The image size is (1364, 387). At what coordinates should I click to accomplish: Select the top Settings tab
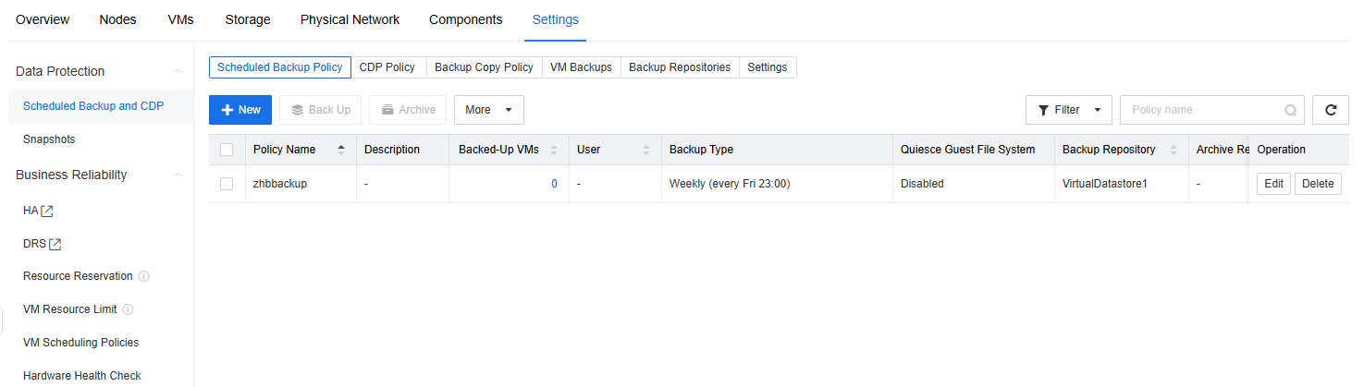556,19
